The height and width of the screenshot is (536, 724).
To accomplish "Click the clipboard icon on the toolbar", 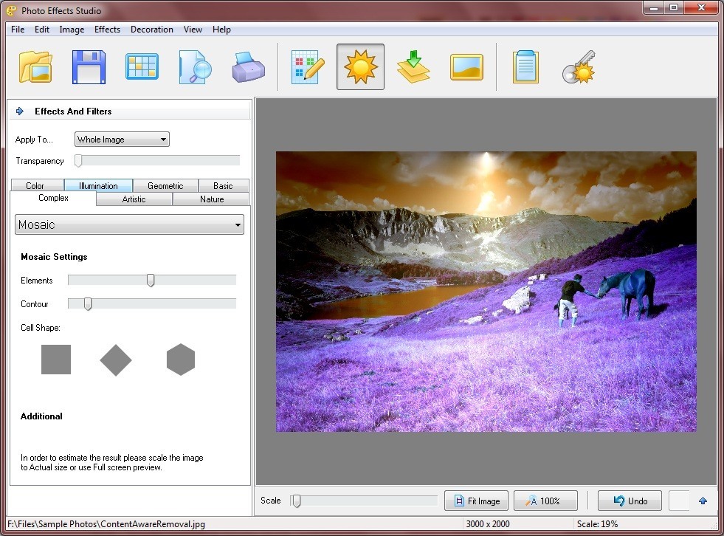I will click(x=525, y=66).
